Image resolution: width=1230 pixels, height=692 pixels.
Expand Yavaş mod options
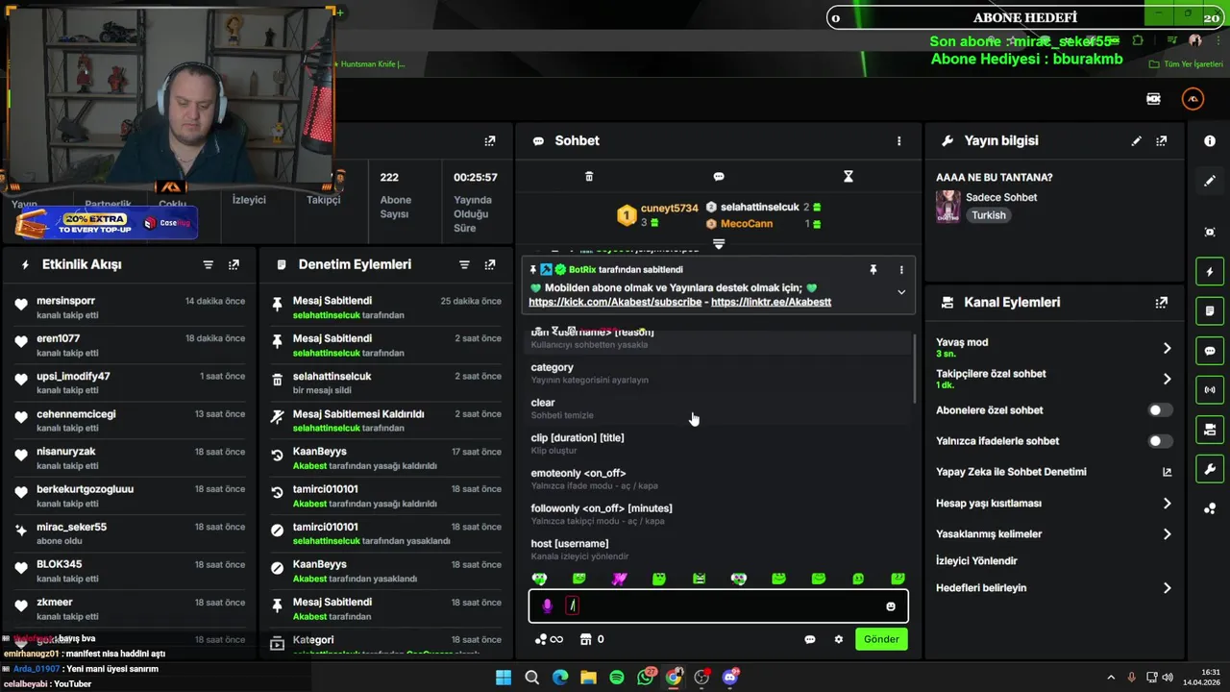[1167, 348]
